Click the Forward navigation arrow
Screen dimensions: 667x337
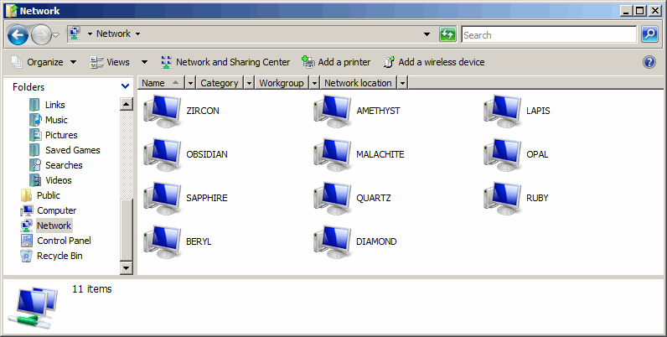41,35
